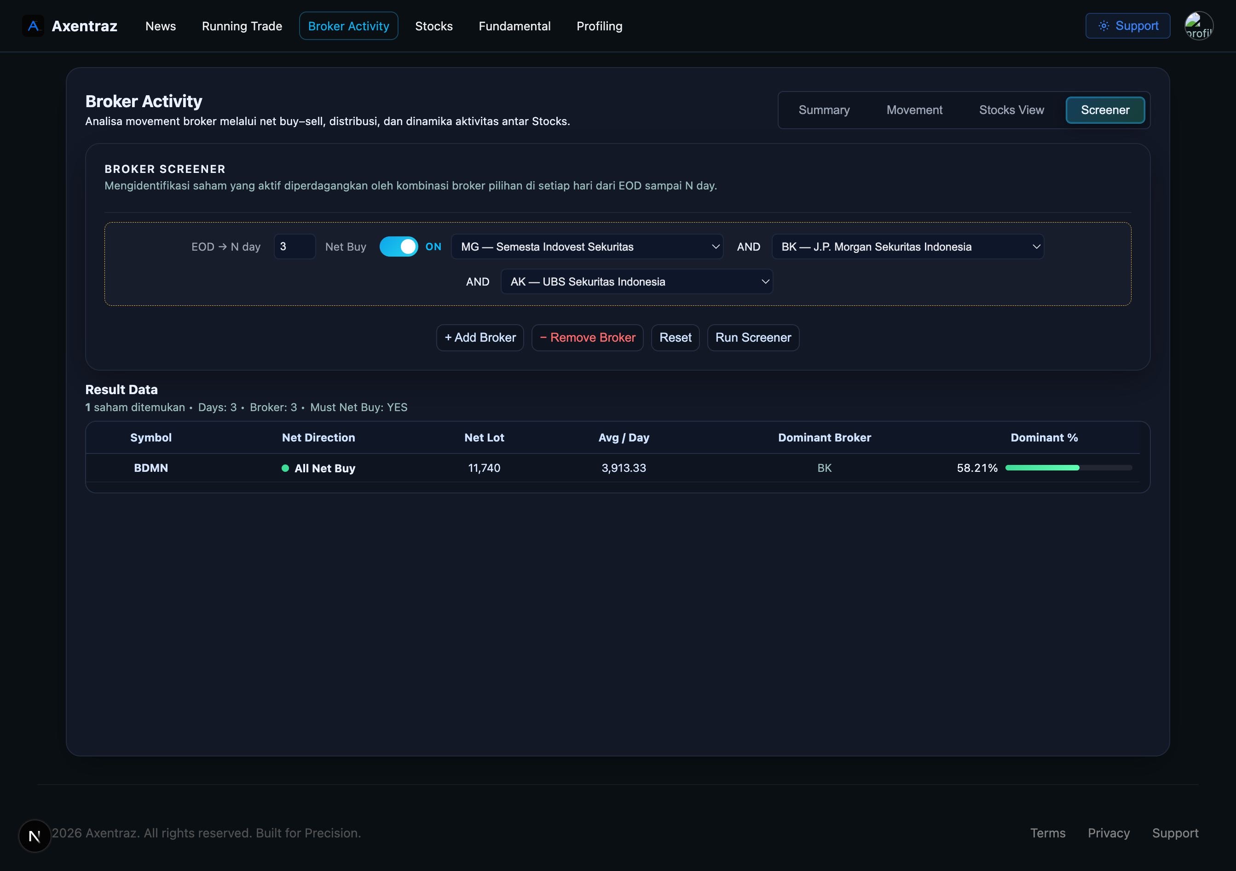Switch to the Summary tab
This screenshot has height=871, width=1236.
click(824, 110)
